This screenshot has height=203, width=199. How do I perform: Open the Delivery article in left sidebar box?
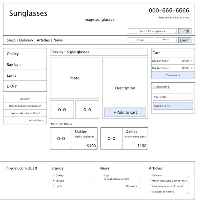25,99
